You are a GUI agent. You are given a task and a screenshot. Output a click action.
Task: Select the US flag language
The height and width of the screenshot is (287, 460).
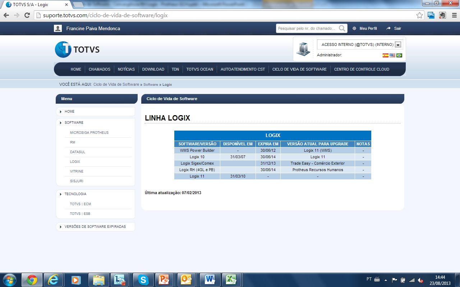click(x=392, y=55)
